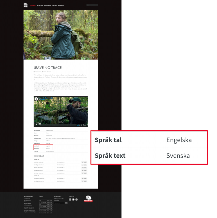
Task: Open the BIOGRAFER menu item
Action: pos(61,5)
